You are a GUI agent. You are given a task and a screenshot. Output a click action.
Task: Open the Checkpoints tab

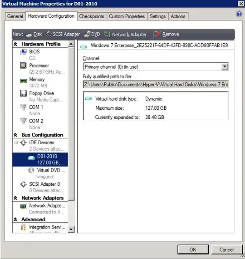[x=92, y=16]
